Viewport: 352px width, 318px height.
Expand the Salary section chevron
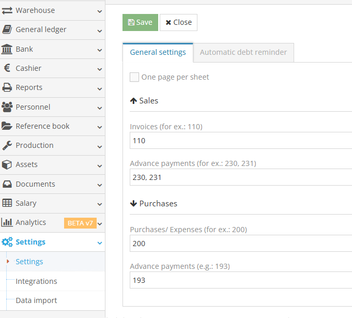(100, 204)
